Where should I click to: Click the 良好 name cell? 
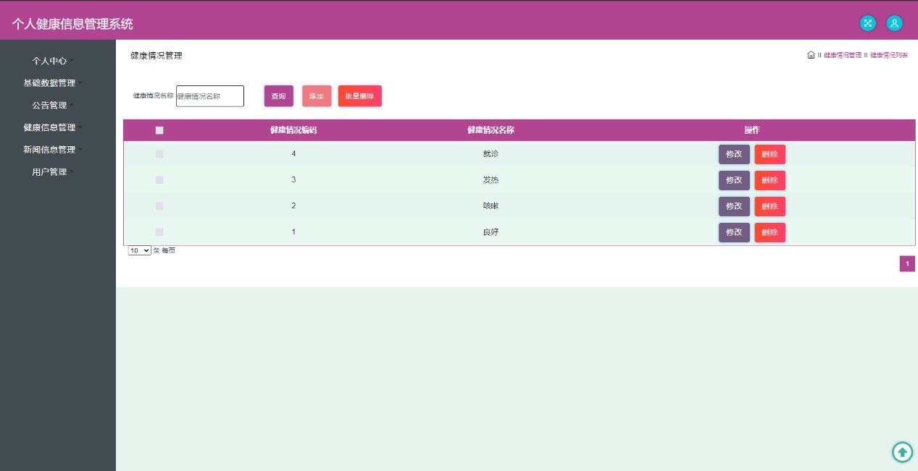point(491,232)
